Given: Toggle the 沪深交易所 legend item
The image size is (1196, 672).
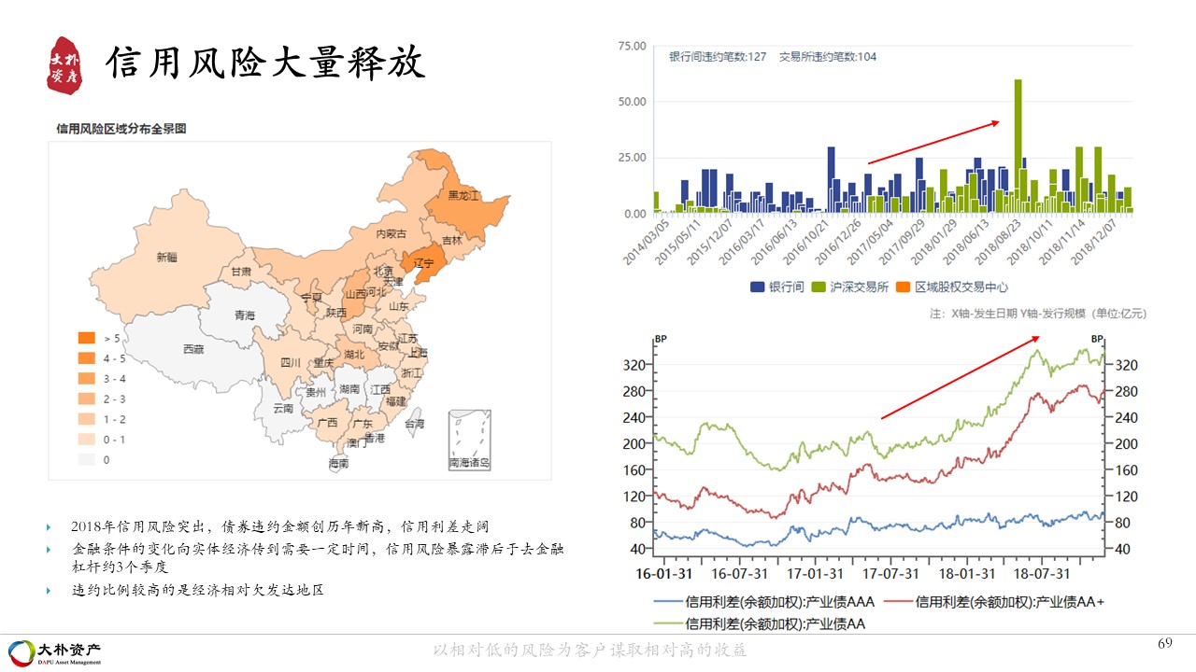Looking at the screenshot, I should (849, 287).
